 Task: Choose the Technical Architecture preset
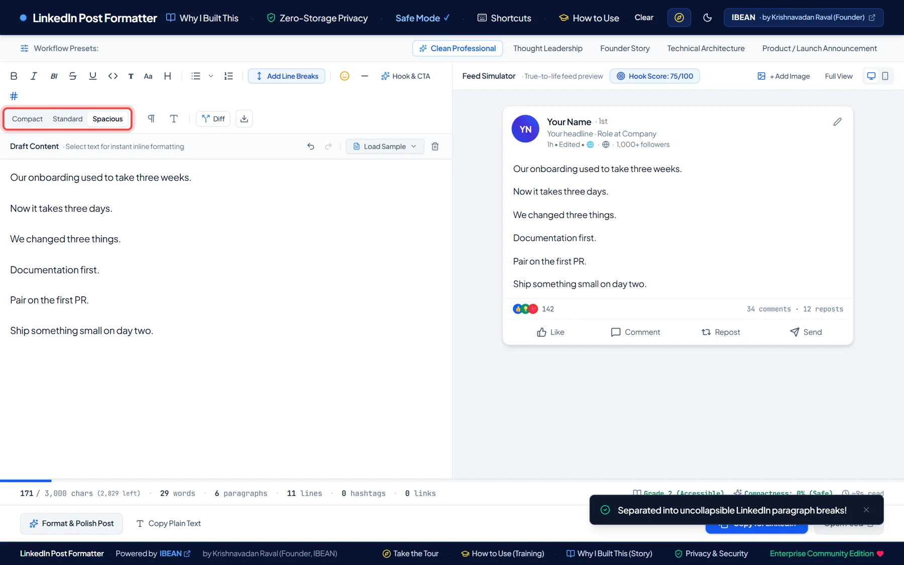click(x=706, y=49)
